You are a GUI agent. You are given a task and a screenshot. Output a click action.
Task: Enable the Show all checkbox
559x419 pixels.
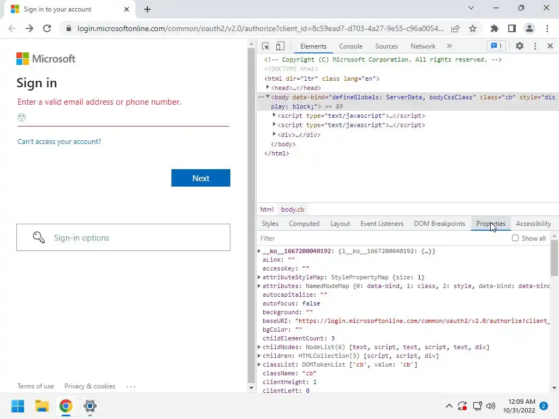coord(515,238)
